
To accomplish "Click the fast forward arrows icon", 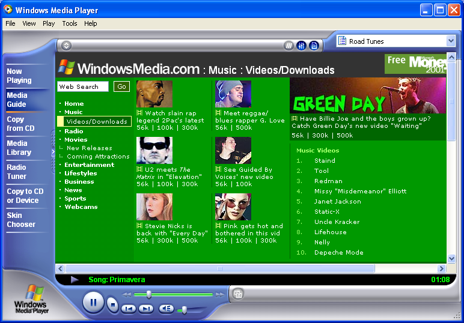I will pos(220,295).
